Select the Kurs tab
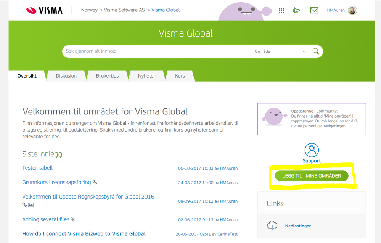381x243 pixels. click(180, 76)
